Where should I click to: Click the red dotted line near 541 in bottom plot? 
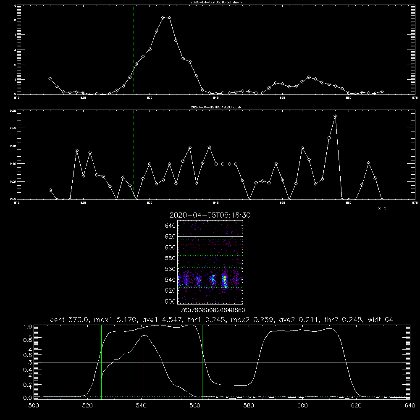click(x=144, y=362)
